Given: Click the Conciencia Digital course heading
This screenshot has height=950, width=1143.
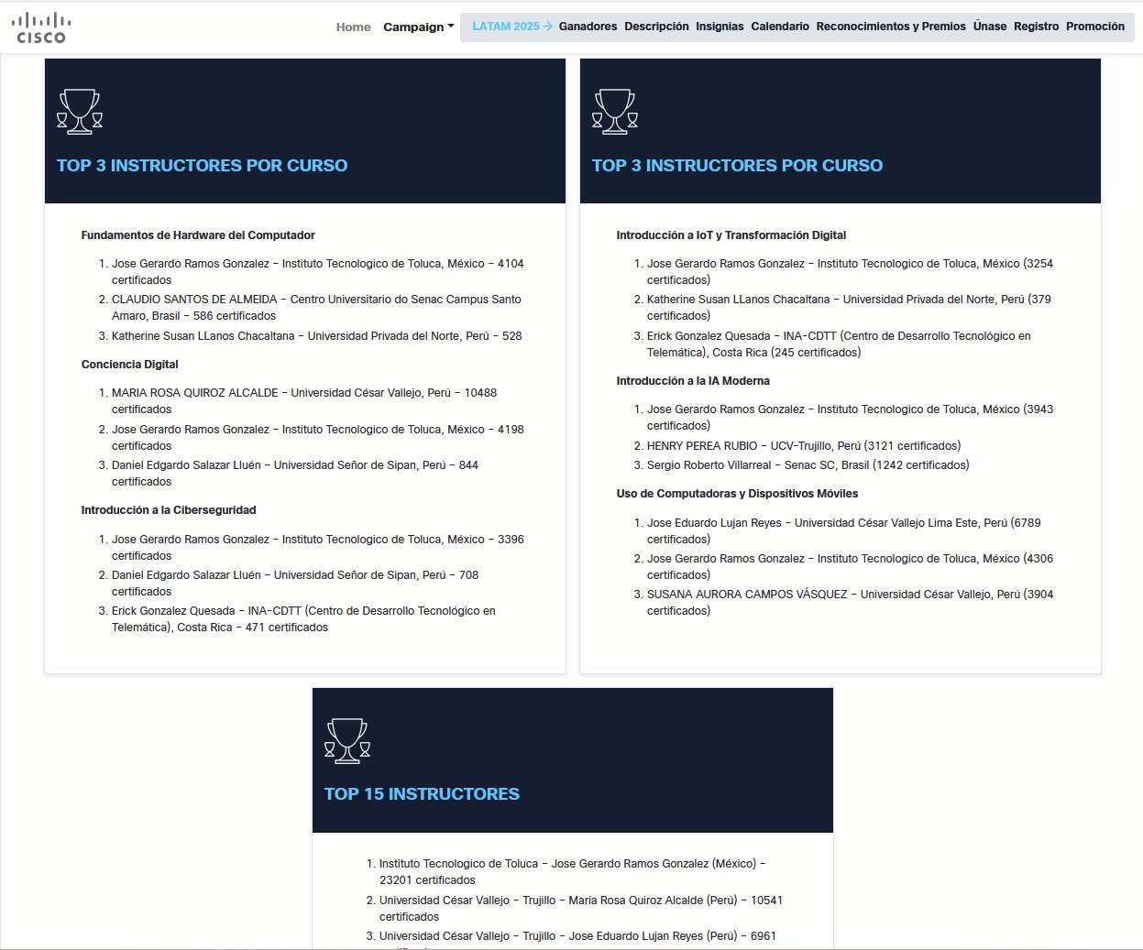Looking at the screenshot, I should pos(130,365).
